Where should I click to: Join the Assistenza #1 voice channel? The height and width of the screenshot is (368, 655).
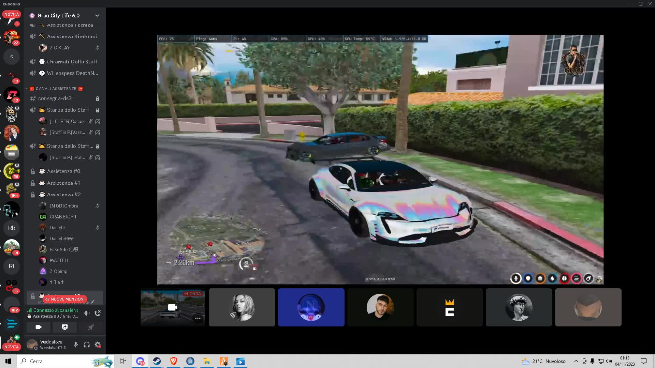point(63,183)
